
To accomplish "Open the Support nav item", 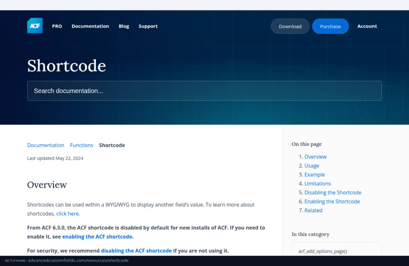I will 148,26.
